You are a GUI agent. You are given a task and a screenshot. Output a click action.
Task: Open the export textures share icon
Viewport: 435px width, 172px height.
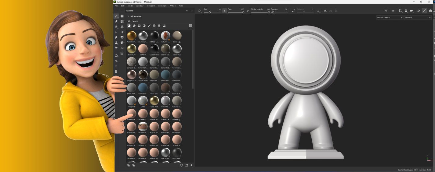116,55
